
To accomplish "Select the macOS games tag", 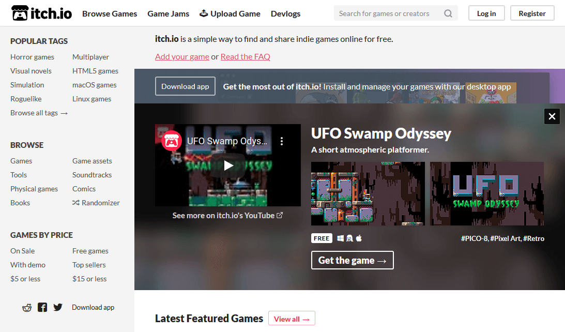I will click(x=95, y=85).
